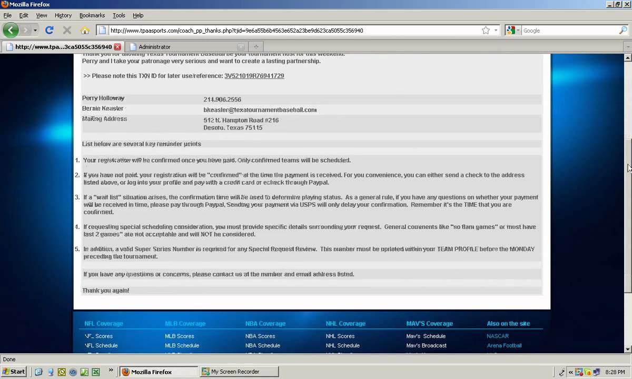Image resolution: width=632 pixels, height=379 pixels.
Task: Bookmark this page with the star icon
Action: coord(486,31)
